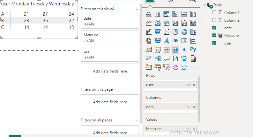Add a Multi-row card visual

193,41
